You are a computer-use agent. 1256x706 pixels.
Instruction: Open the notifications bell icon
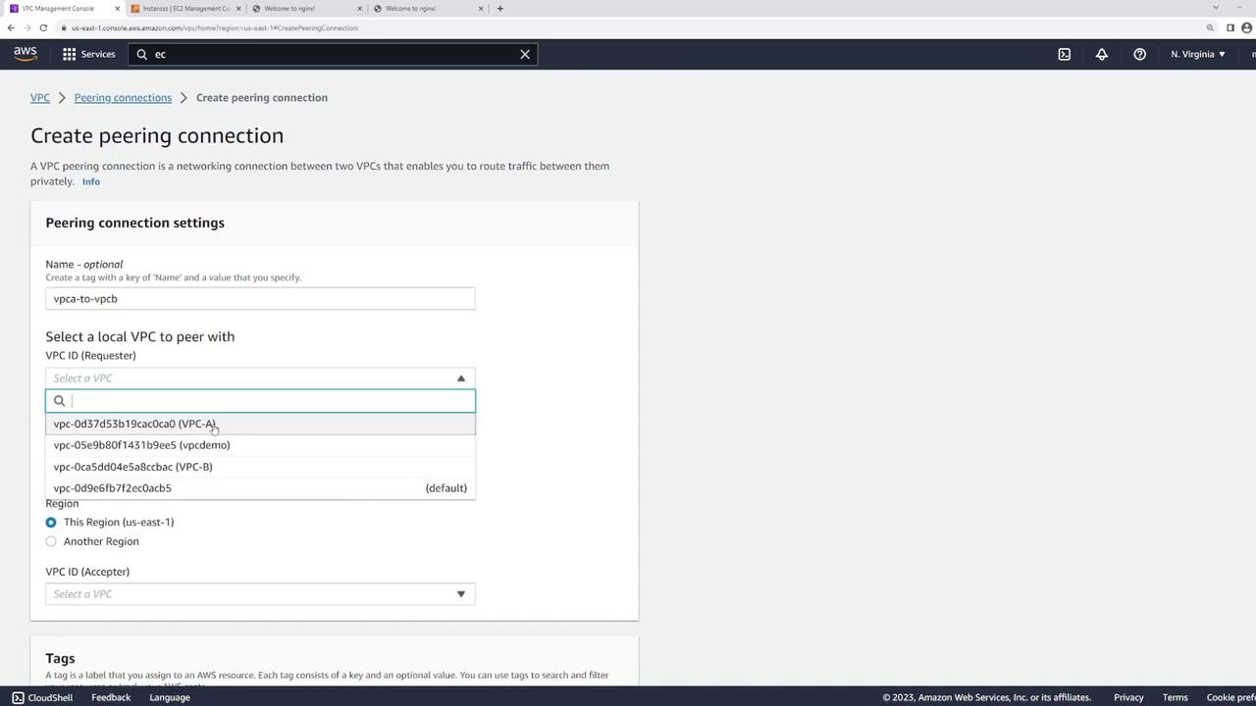coord(1102,54)
